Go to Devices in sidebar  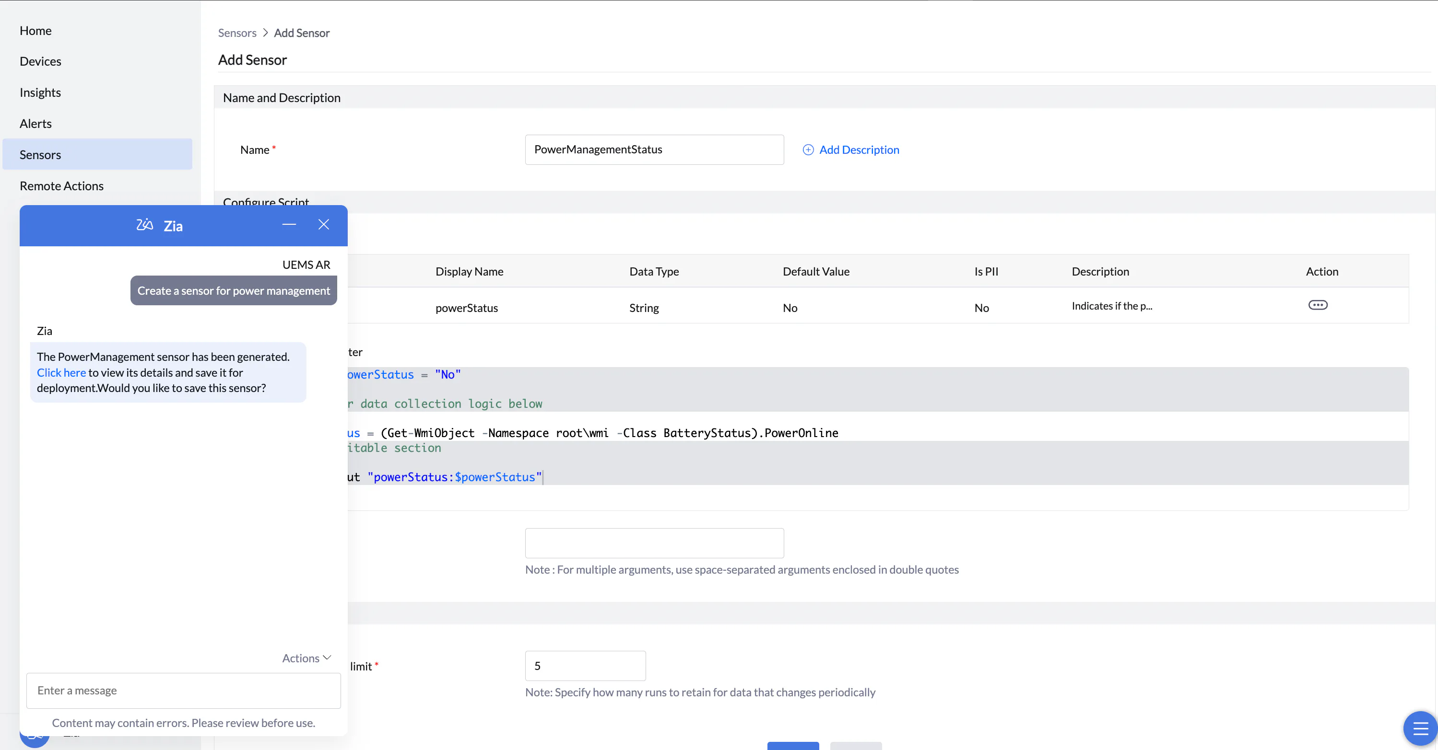40,61
